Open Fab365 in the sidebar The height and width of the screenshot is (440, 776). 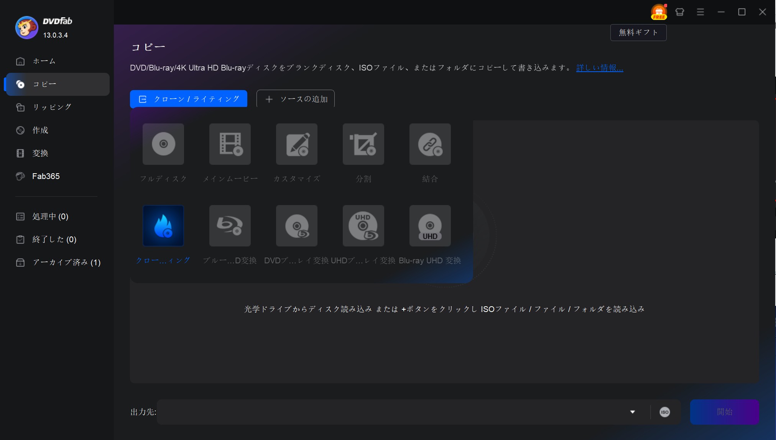(58, 176)
